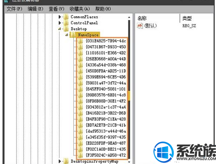Image resolution: width=216 pixels, height=164 pixels.
Task: Click the Desktop key folder icon
Action: pyautogui.click(x=66, y=29)
